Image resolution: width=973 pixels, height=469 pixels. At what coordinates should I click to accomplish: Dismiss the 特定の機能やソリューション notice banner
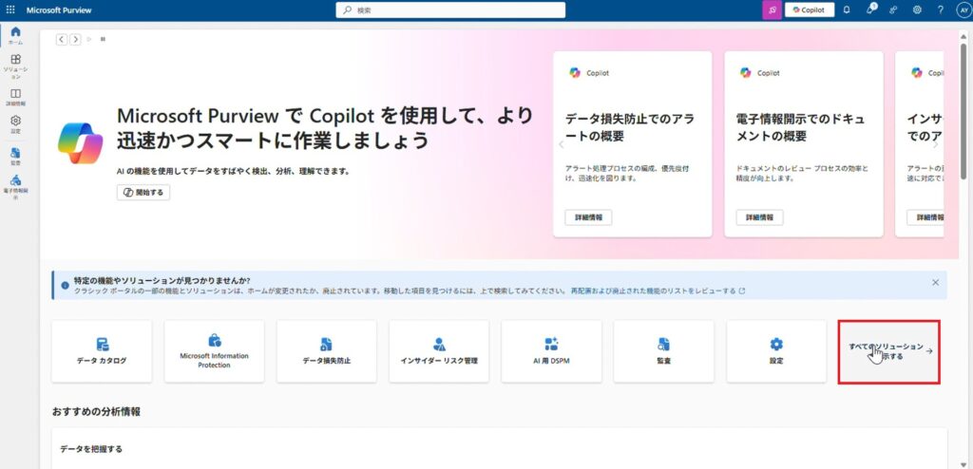point(935,282)
